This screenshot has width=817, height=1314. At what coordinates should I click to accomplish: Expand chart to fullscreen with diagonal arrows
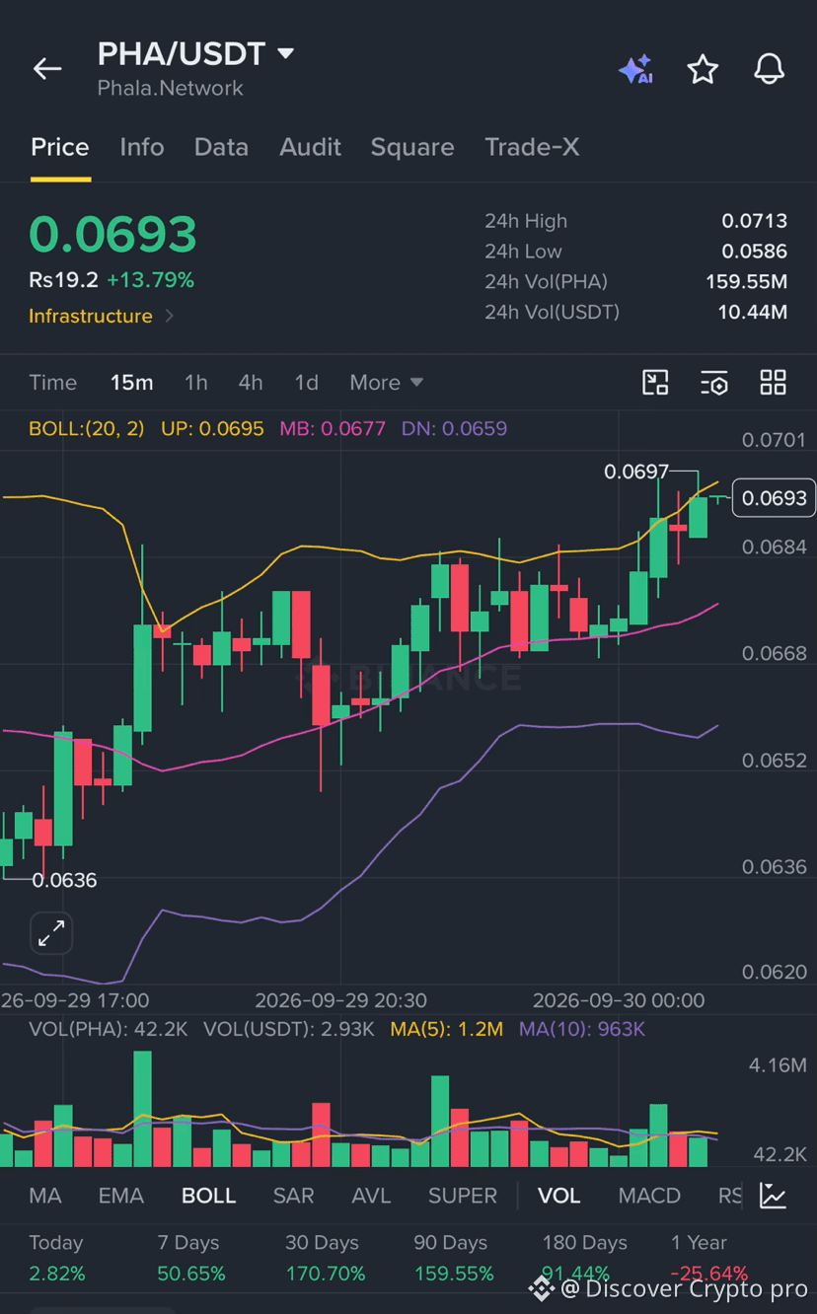point(51,932)
